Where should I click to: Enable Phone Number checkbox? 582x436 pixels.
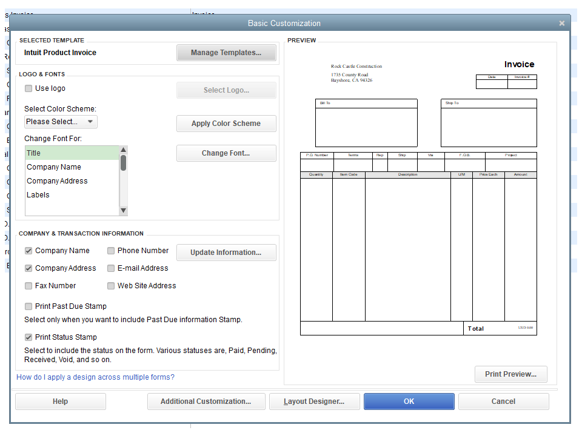tap(110, 251)
